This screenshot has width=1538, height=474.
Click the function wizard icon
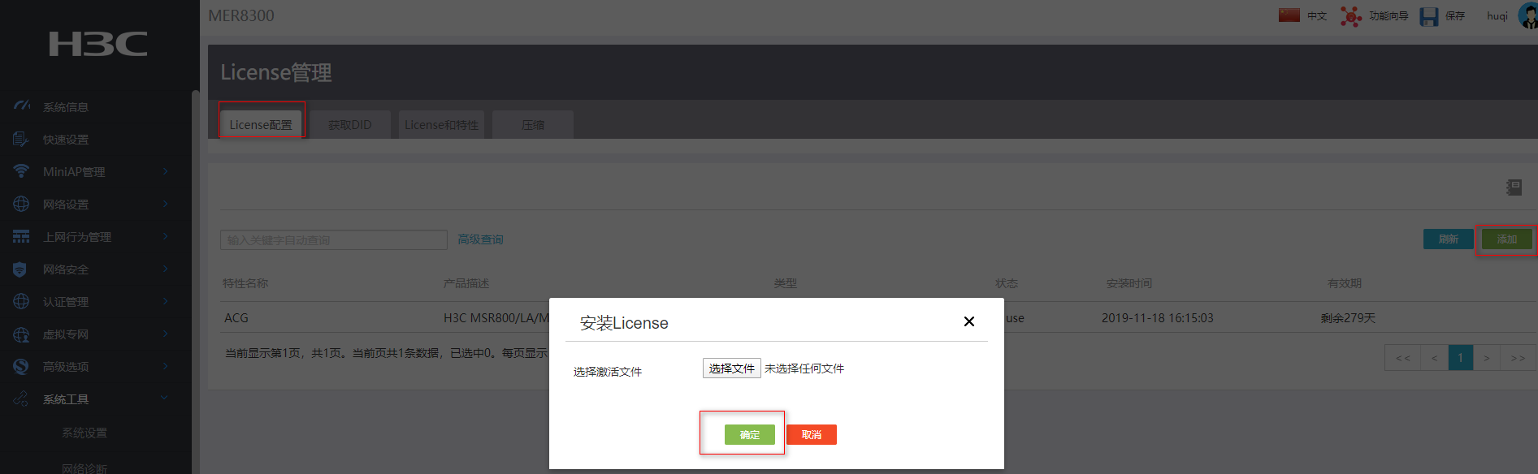pos(1351,16)
